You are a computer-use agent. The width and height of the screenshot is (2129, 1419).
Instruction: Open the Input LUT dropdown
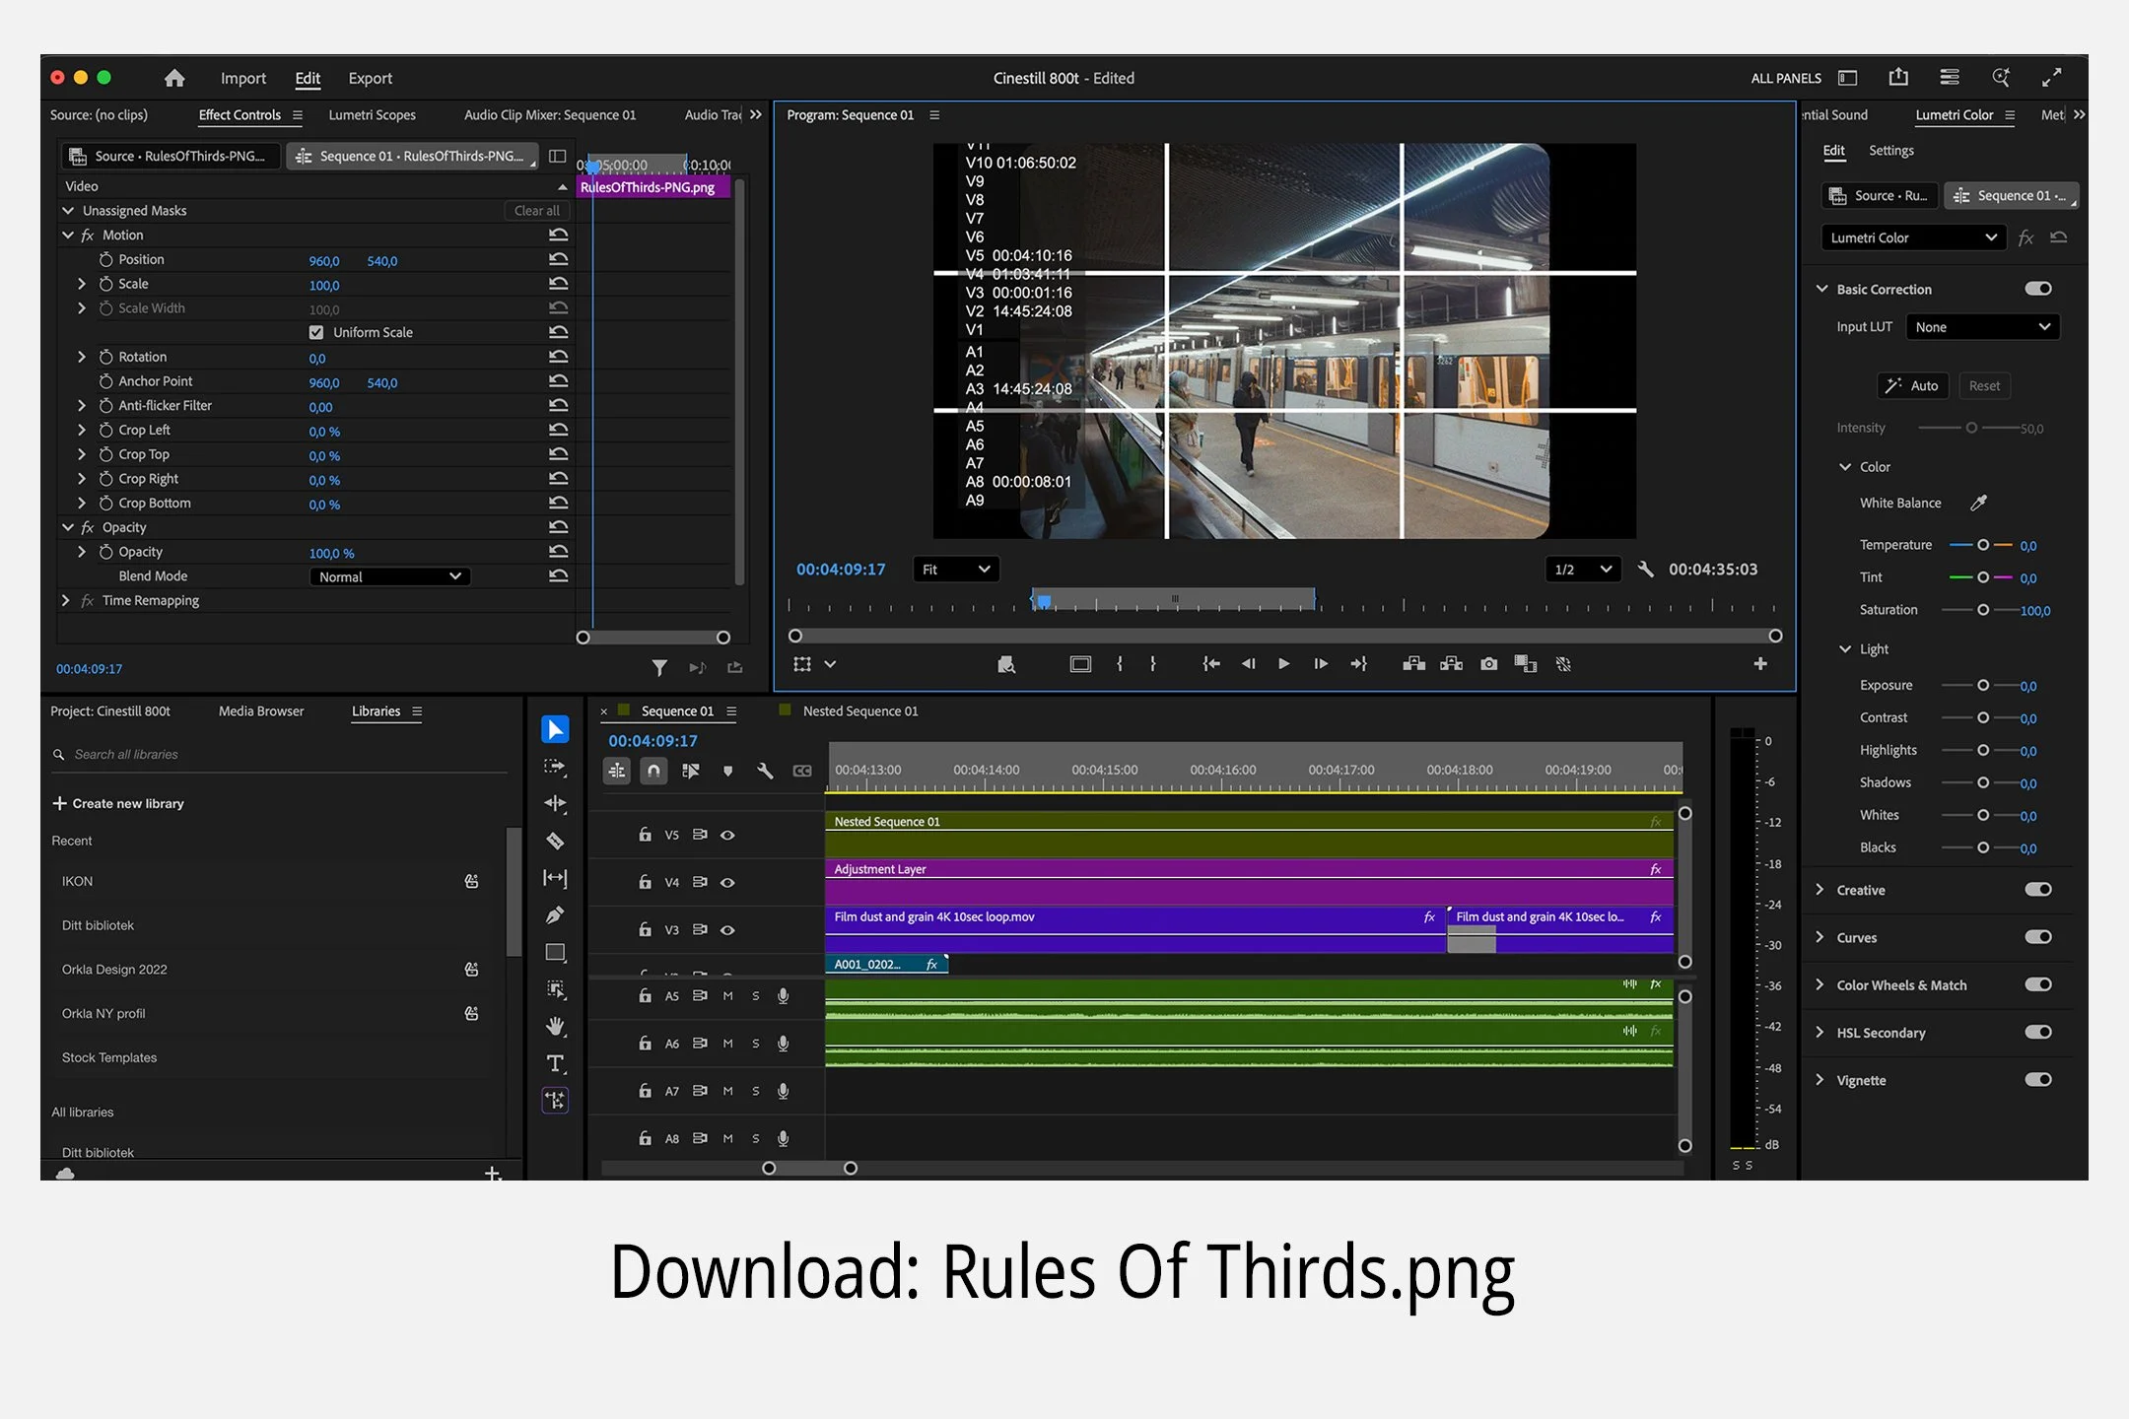coord(1982,327)
